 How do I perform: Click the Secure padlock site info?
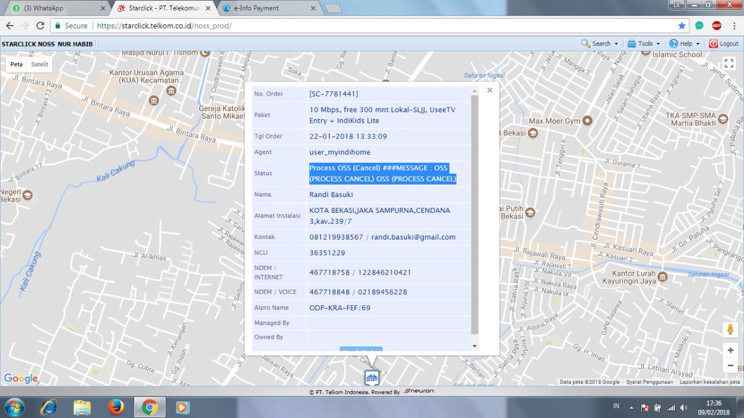pos(71,26)
